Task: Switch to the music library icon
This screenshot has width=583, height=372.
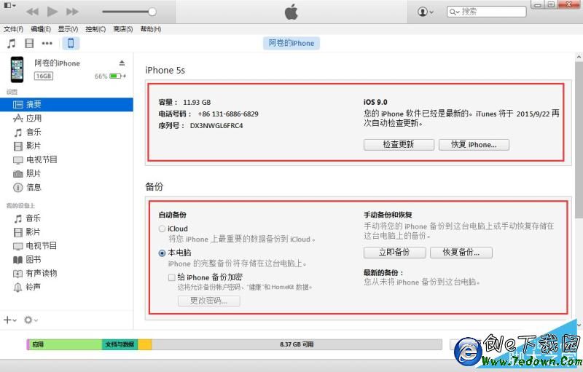Action: pos(12,44)
